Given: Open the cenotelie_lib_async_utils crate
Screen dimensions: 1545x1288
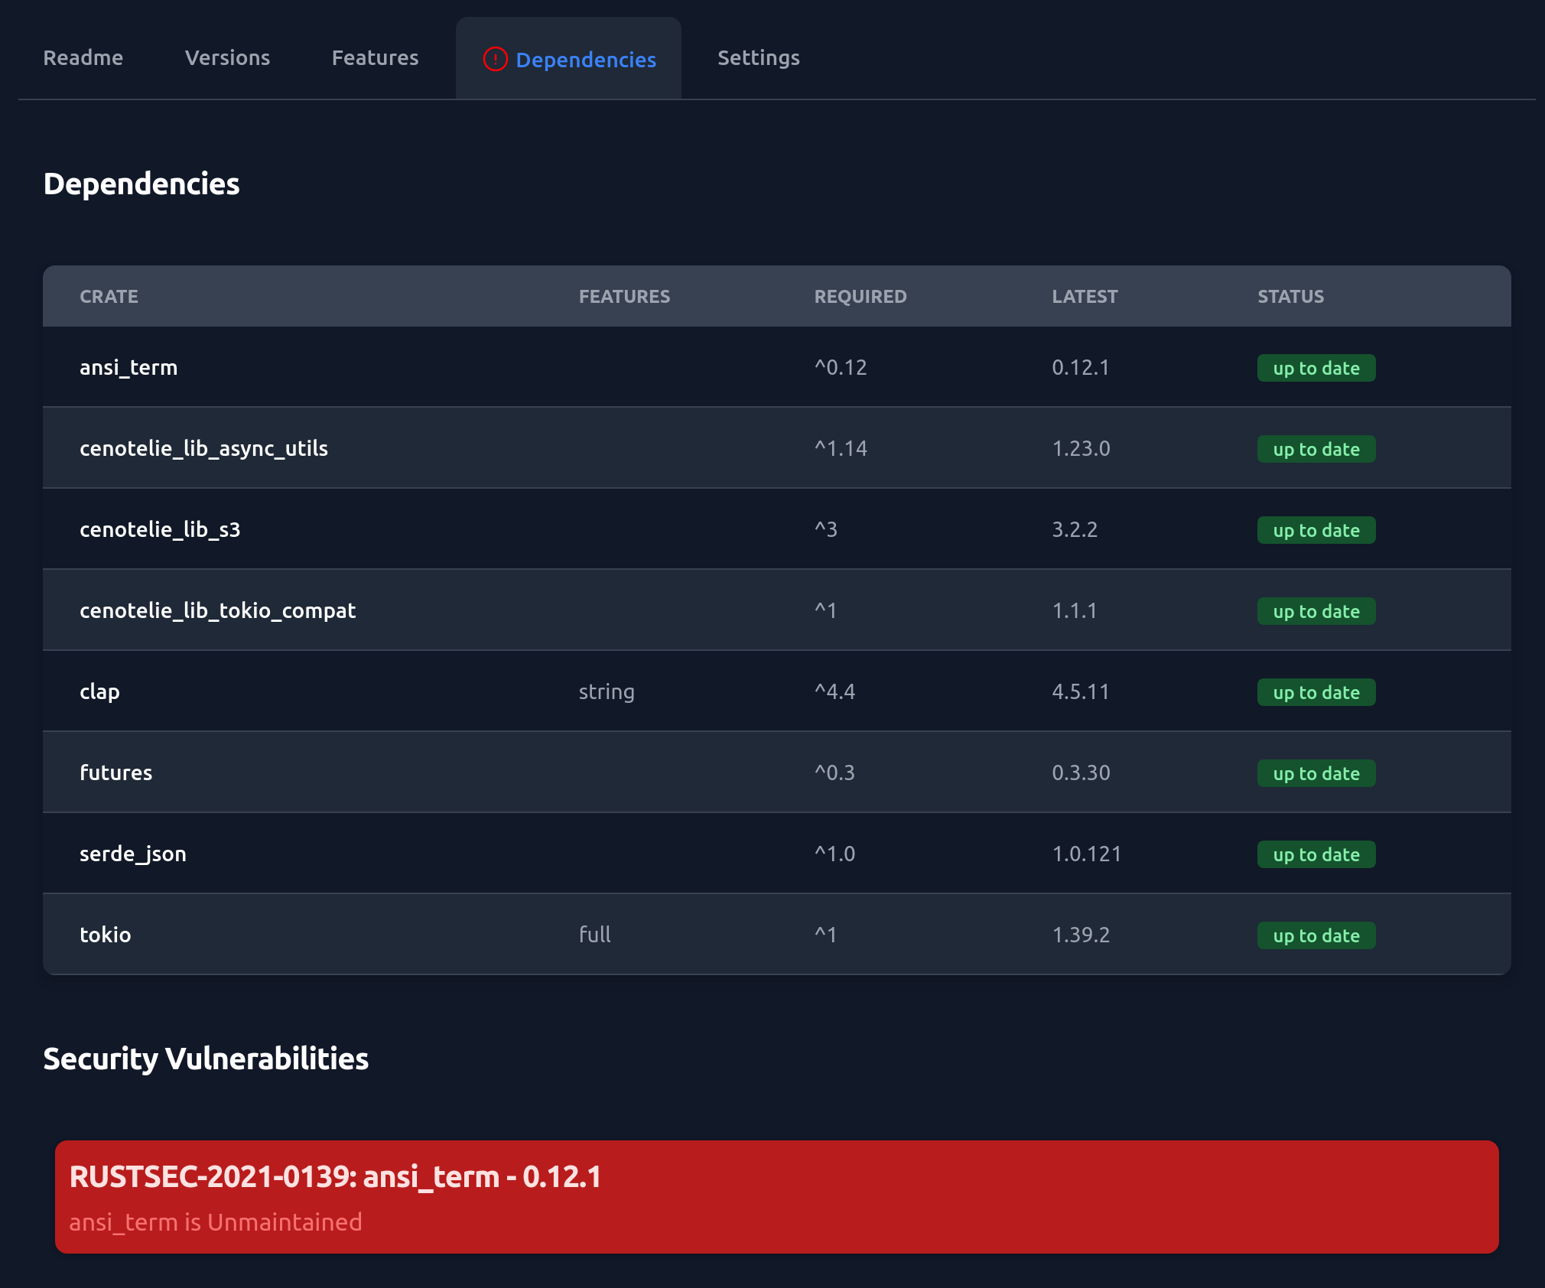Looking at the screenshot, I should pos(203,449).
